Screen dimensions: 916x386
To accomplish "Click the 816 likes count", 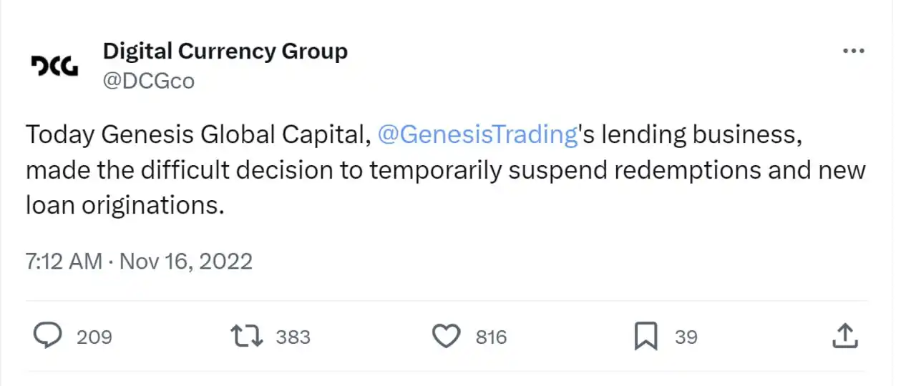I will tap(491, 337).
